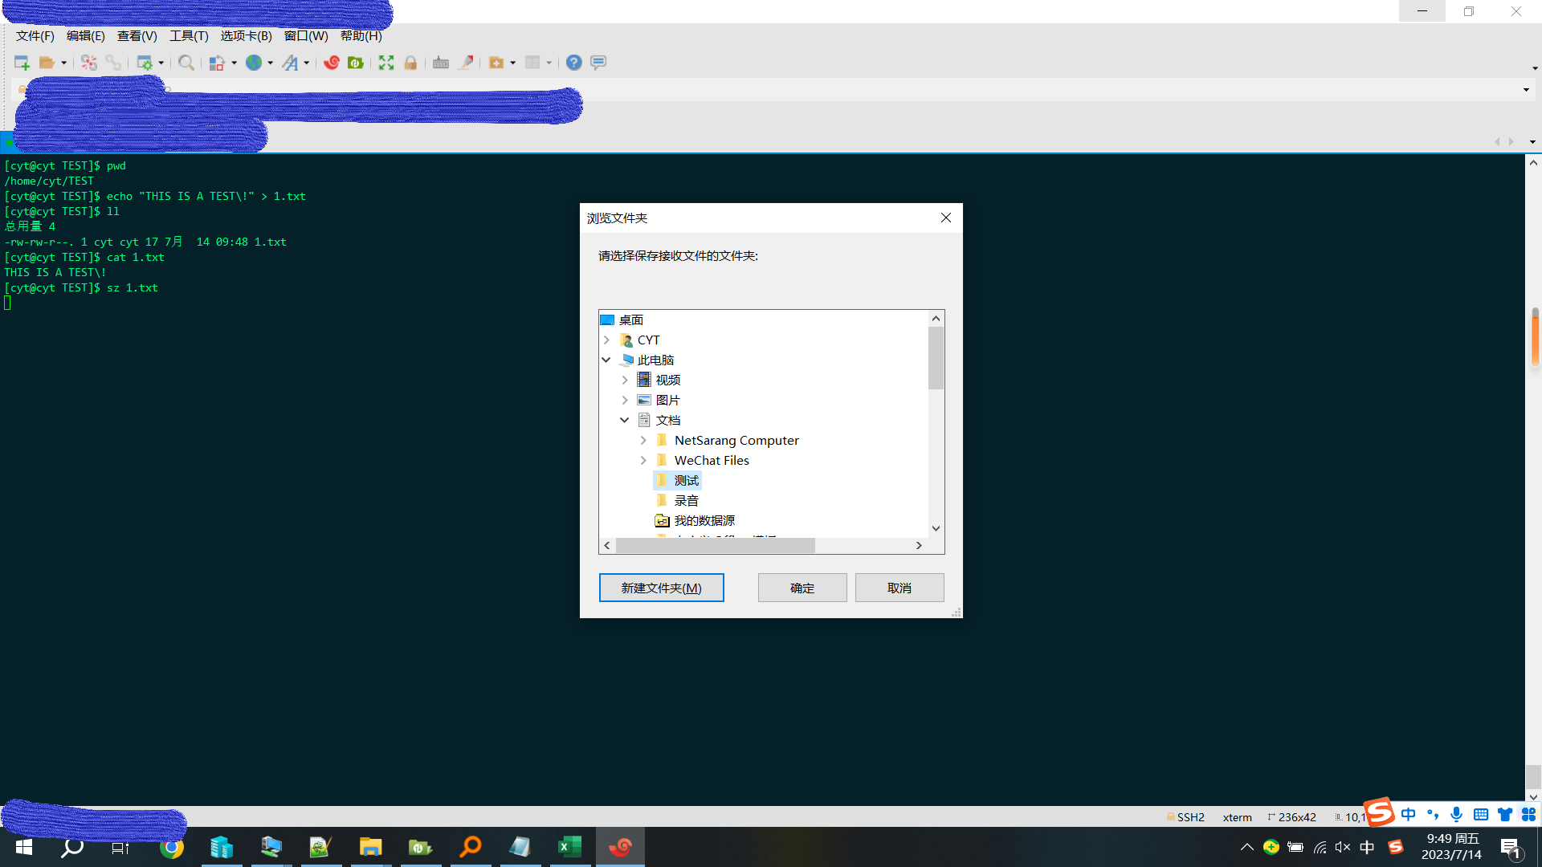The width and height of the screenshot is (1542, 867).
Task: Open the 编辑(E) menu
Action: tap(86, 36)
